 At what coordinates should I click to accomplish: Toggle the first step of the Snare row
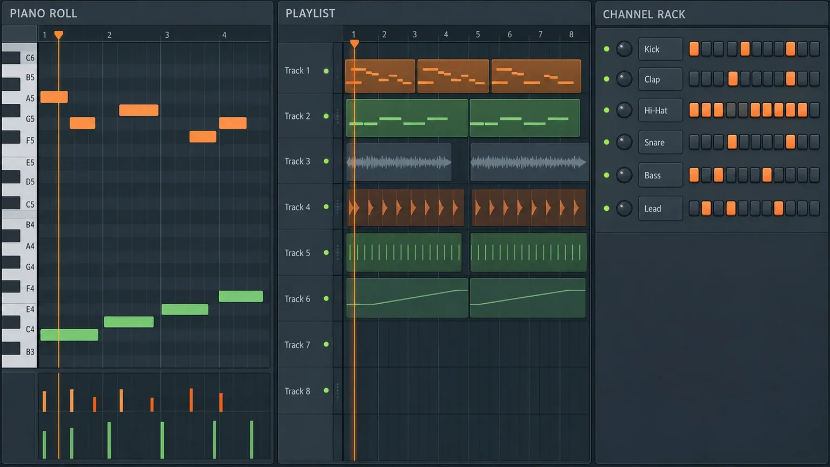tap(694, 142)
